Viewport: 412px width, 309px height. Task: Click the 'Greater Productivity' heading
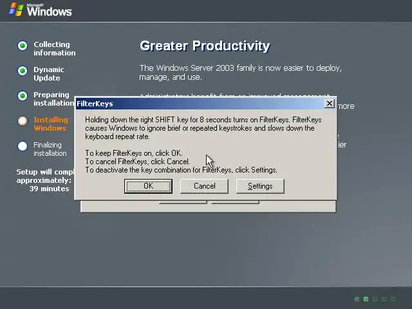tap(205, 46)
